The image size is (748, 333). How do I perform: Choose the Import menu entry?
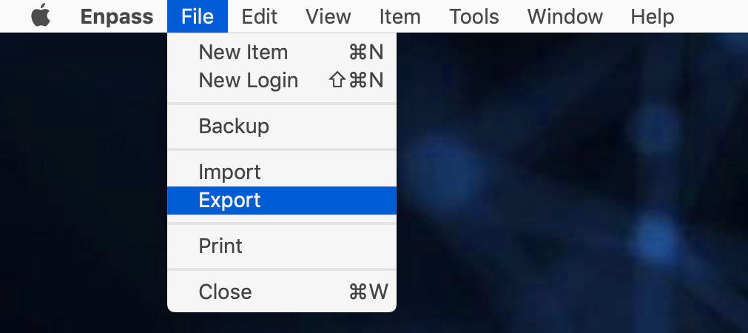[x=229, y=172]
